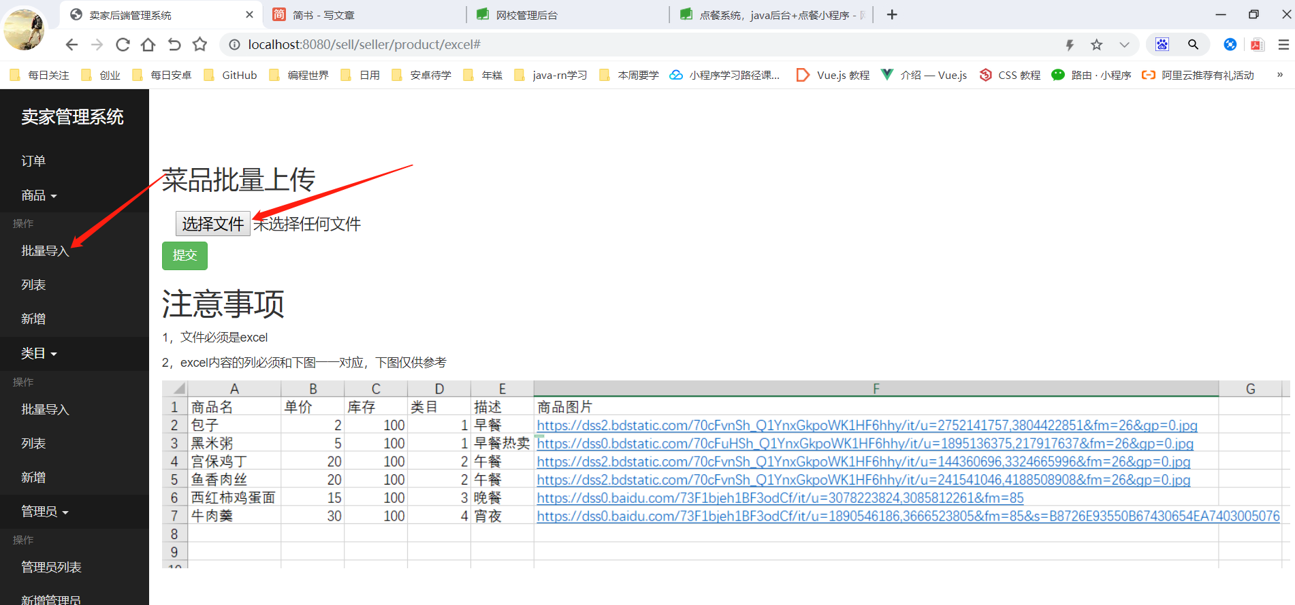Click the lightning speed mode icon
Viewport: 1295px width, 605px height.
[x=1070, y=45]
